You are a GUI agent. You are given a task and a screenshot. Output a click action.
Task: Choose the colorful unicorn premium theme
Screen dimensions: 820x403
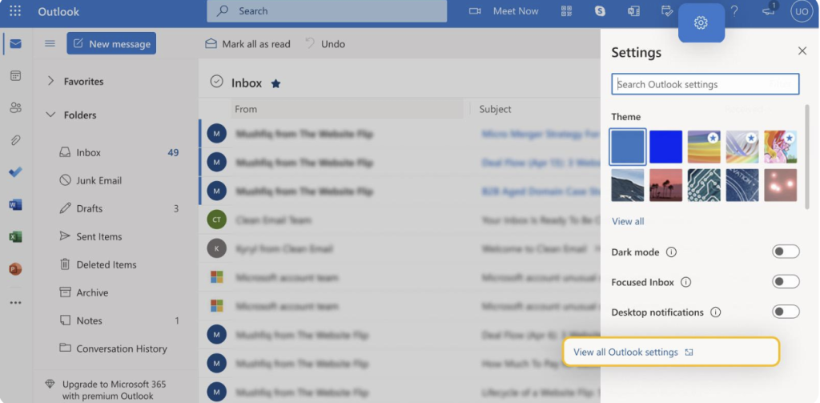coord(781,147)
